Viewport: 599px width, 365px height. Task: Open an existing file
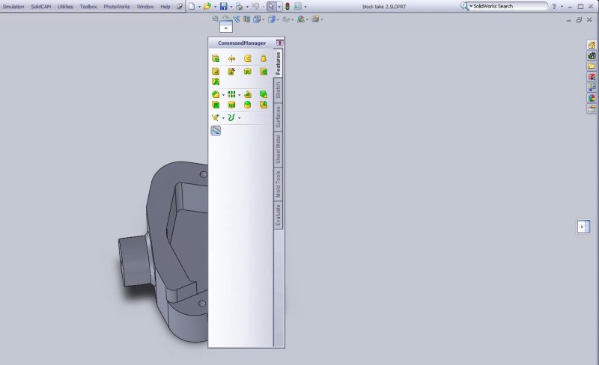[207, 7]
